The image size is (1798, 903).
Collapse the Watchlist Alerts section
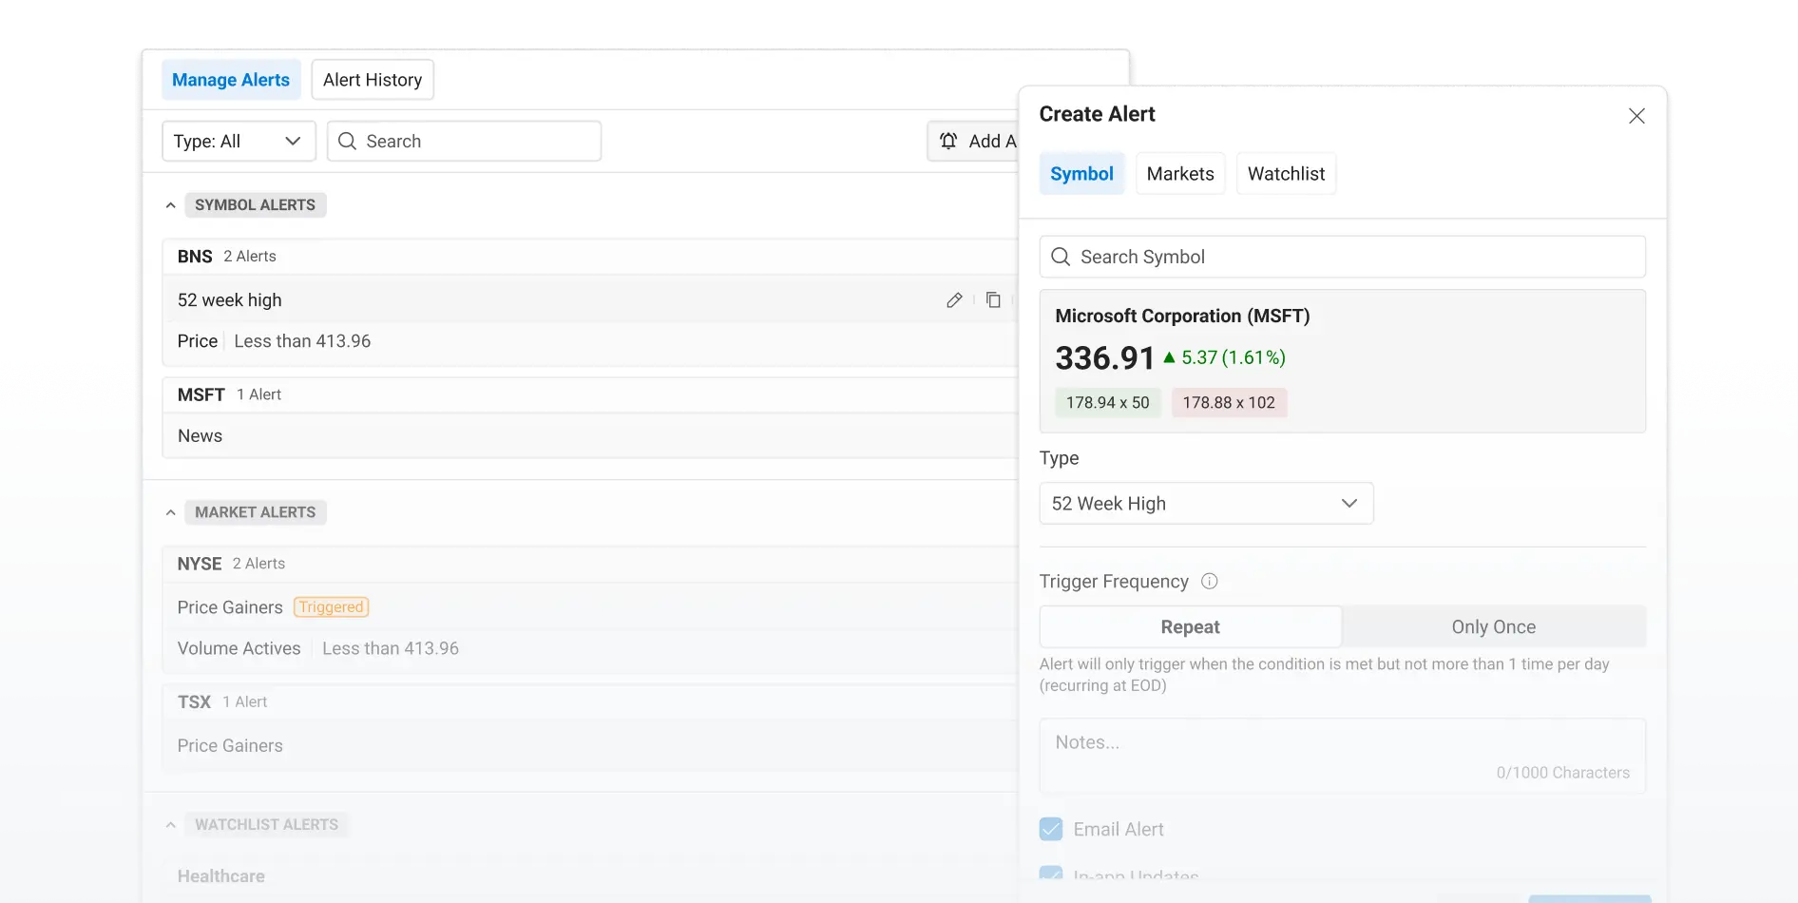point(171,825)
